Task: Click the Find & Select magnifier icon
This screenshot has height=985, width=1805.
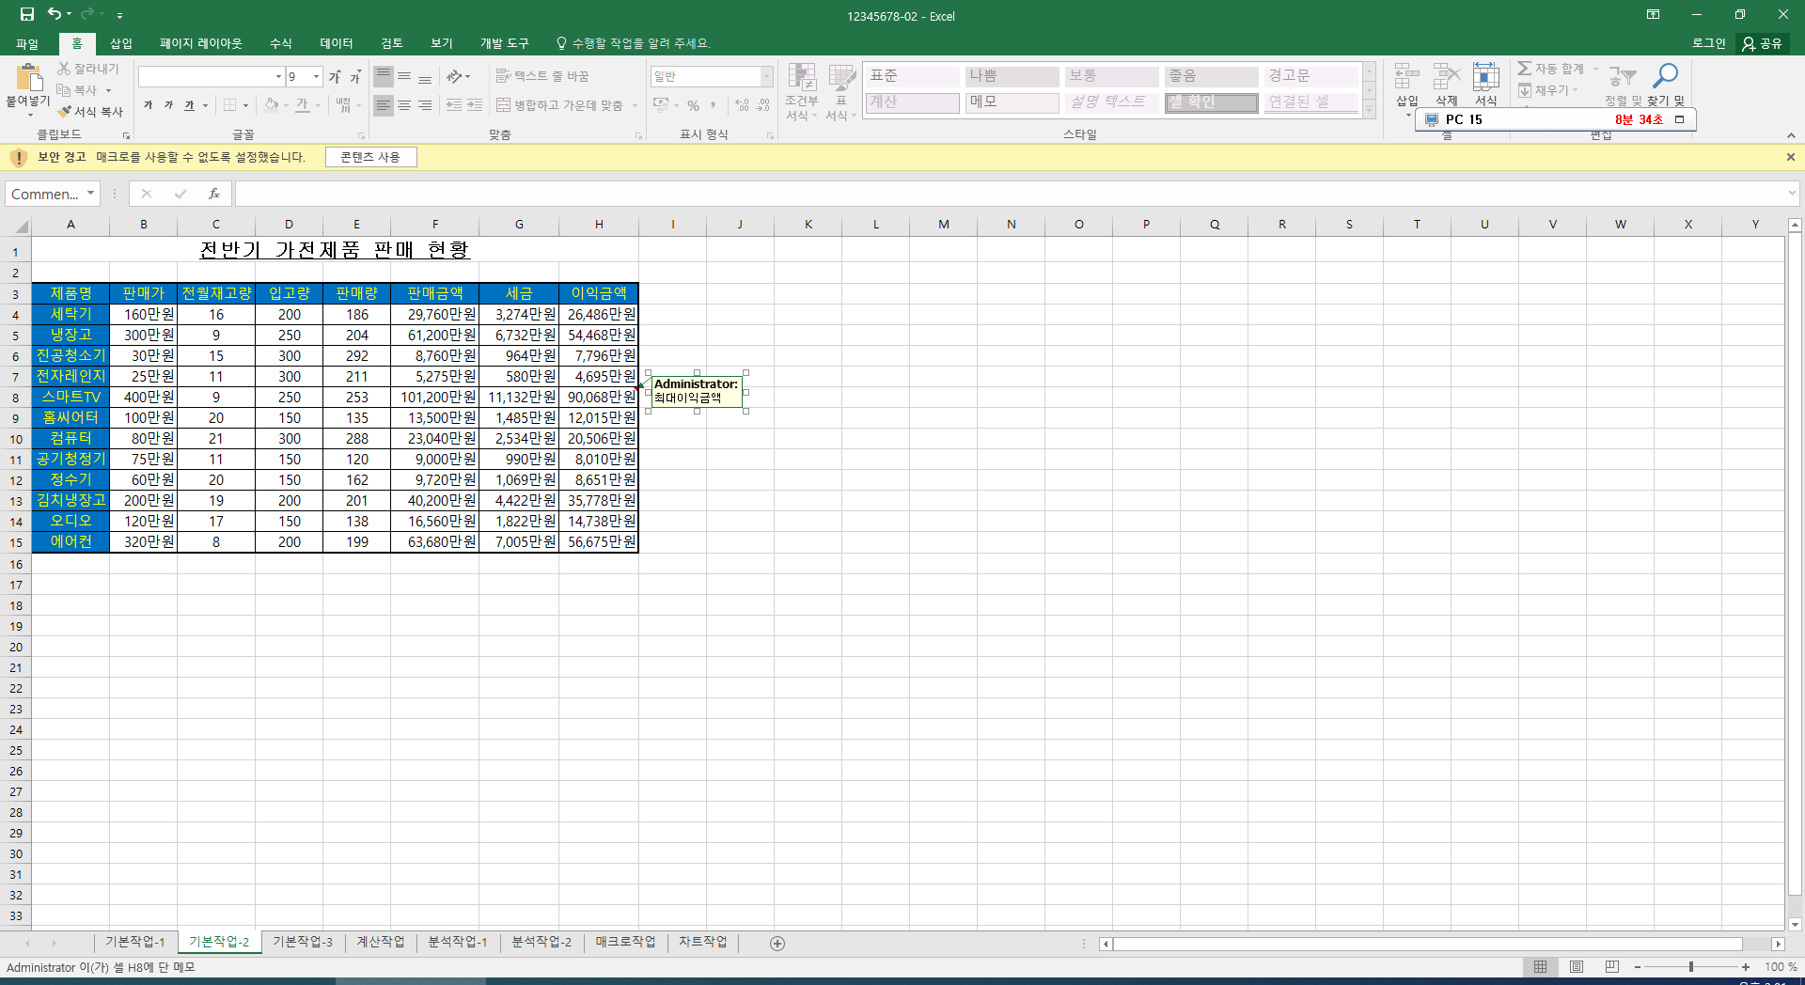Action: (1666, 76)
